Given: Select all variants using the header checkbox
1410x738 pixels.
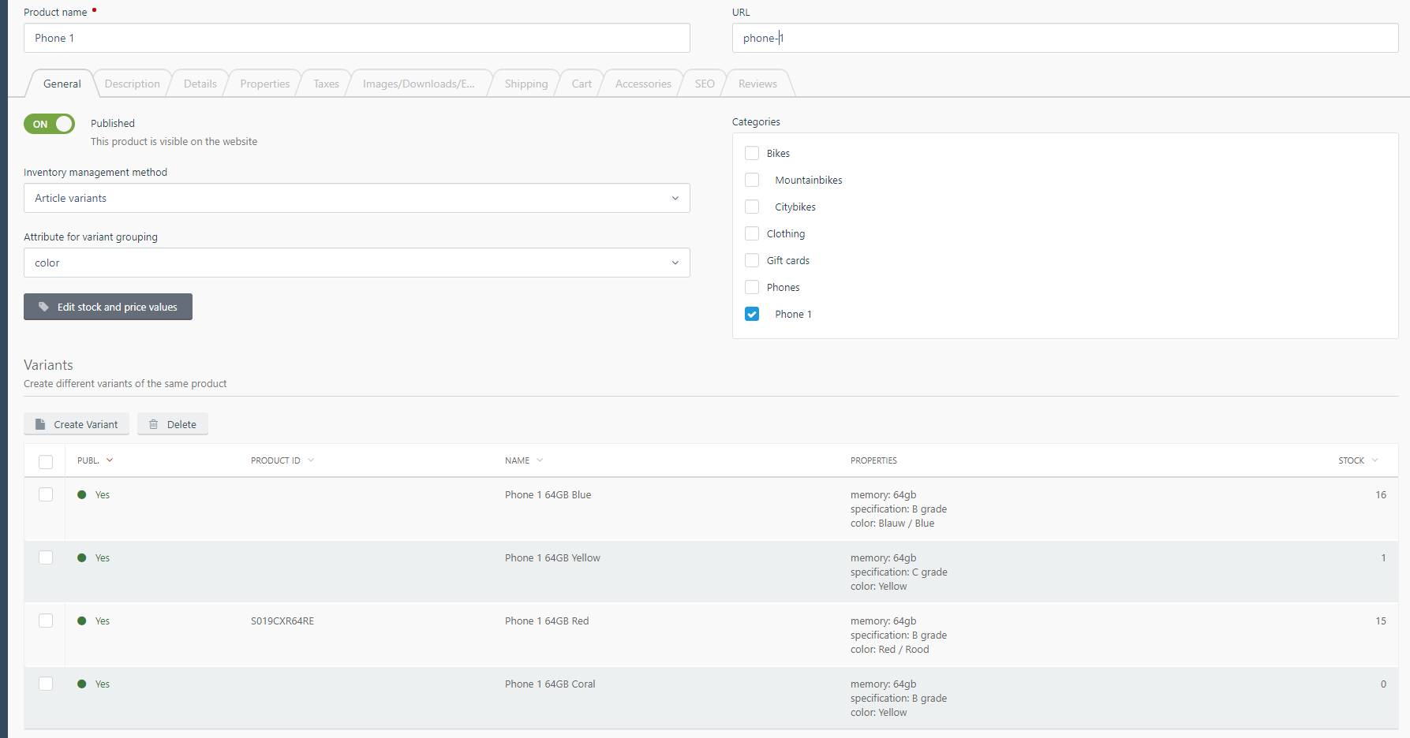Looking at the screenshot, I should 46,460.
